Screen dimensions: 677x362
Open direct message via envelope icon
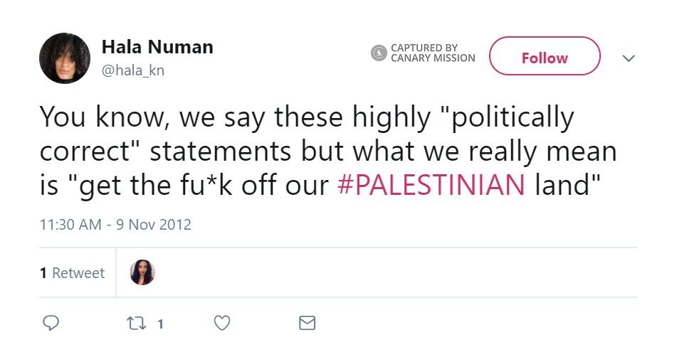tap(307, 324)
